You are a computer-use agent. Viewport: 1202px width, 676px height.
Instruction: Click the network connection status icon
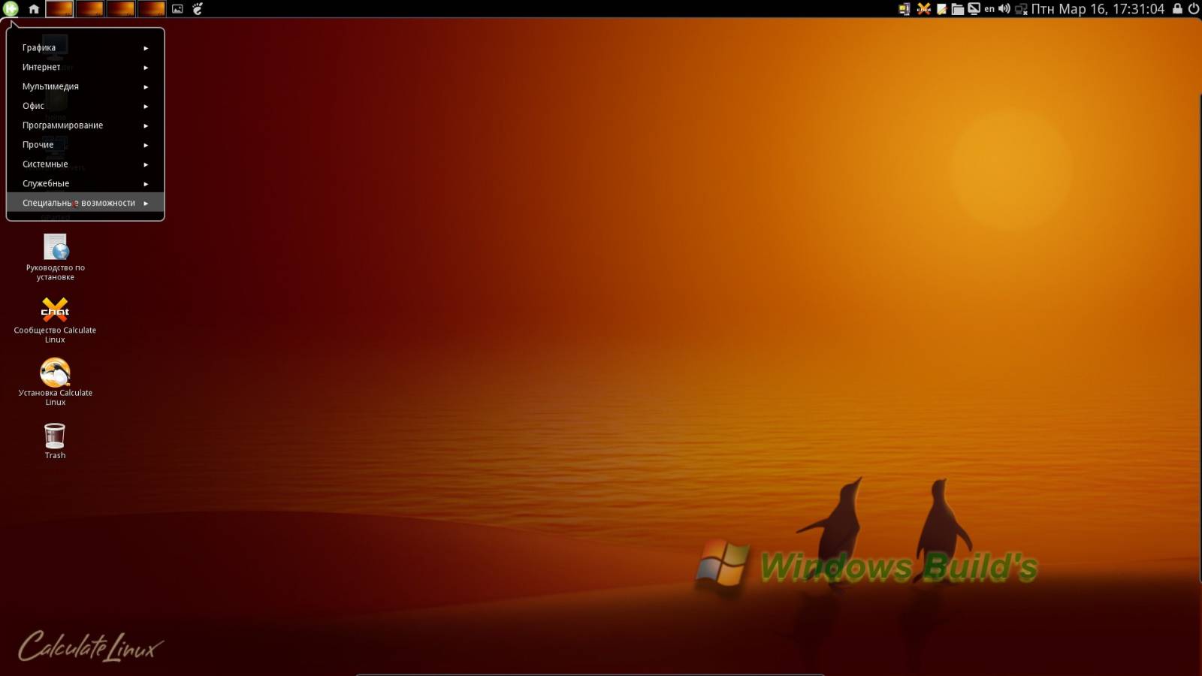tap(1021, 10)
